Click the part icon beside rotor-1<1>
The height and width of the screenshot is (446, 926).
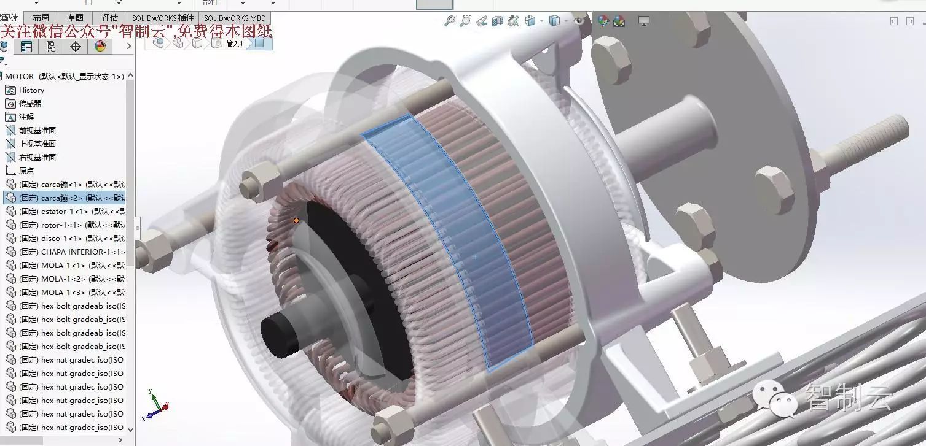10,225
